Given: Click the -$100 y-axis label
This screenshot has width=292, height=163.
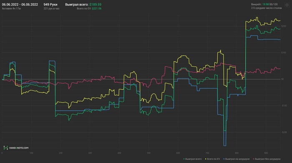Looking at the screenshot, I should pos(284,106).
